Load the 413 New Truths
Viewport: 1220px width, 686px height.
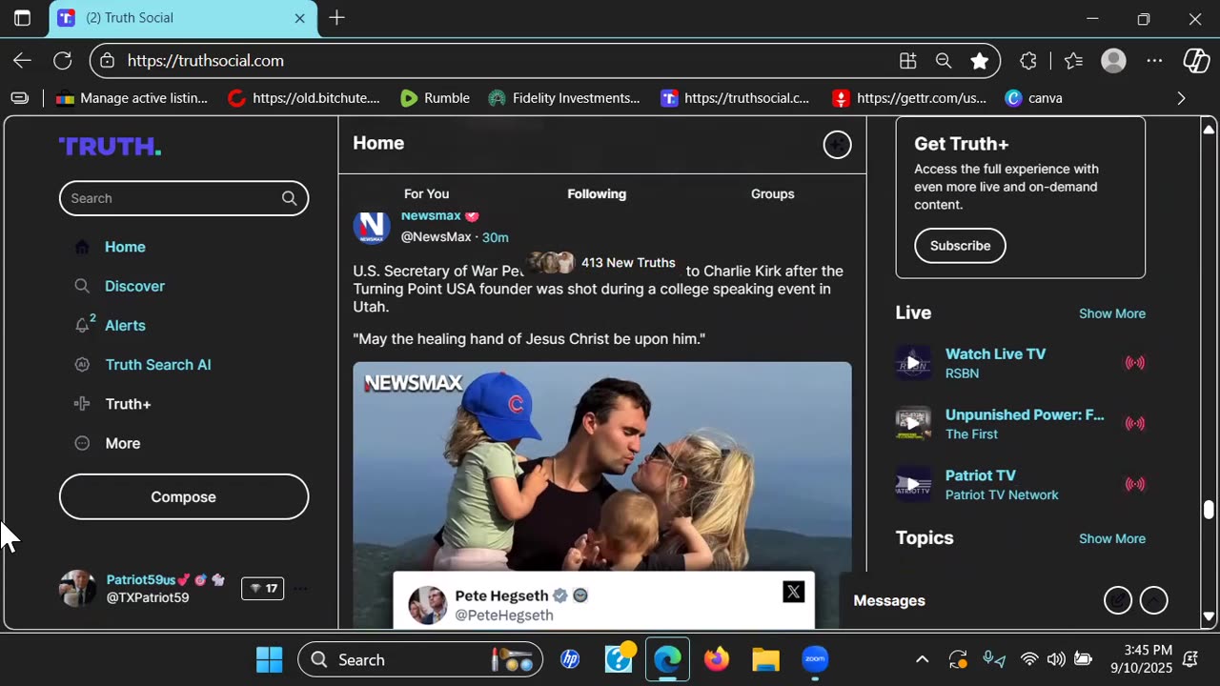pyautogui.click(x=602, y=263)
